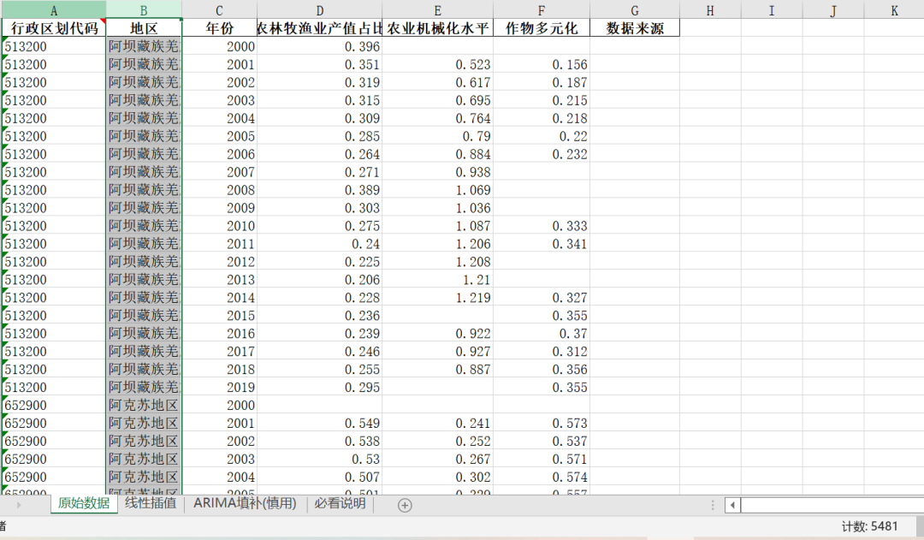This screenshot has width=924, height=540.
Task: Select the cell with value 0.938
Action: coord(438,171)
